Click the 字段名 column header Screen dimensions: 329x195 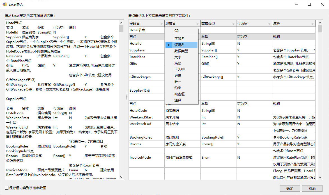(146, 23)
